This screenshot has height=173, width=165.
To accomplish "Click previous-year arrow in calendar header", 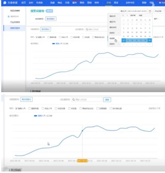I will pyautogui.click(x=123, y=15).
